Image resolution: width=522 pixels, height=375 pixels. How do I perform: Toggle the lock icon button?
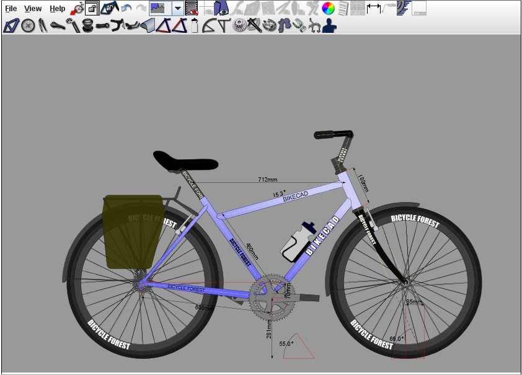[x=92, y=9]
